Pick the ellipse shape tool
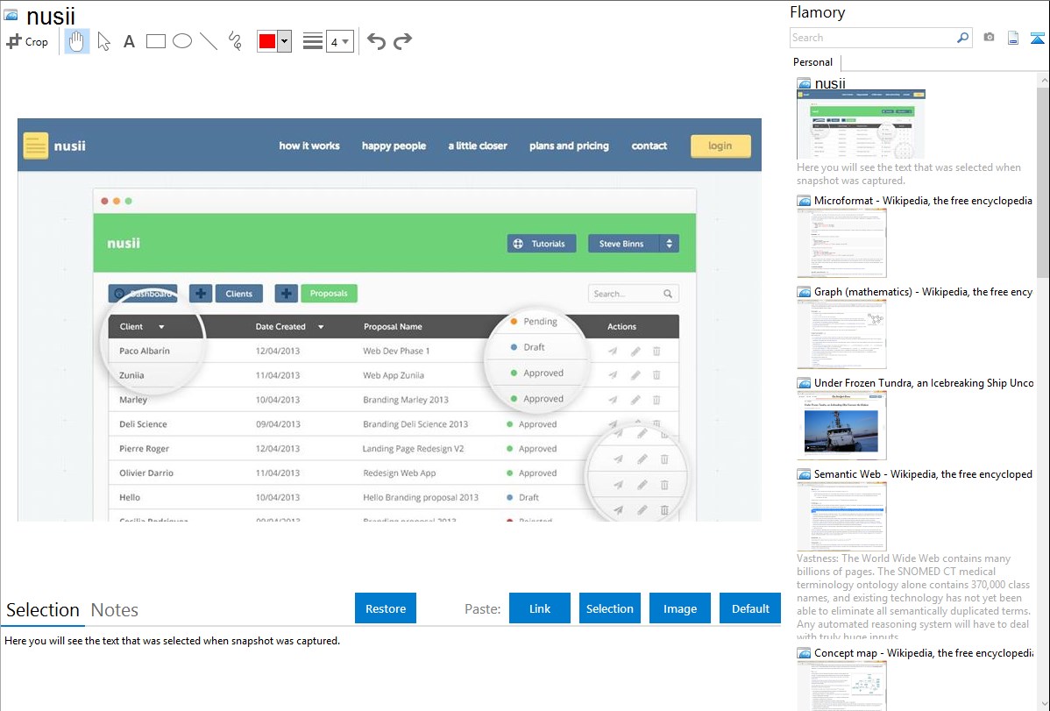This screenshot has width=1050, height=711. point(182,41)
